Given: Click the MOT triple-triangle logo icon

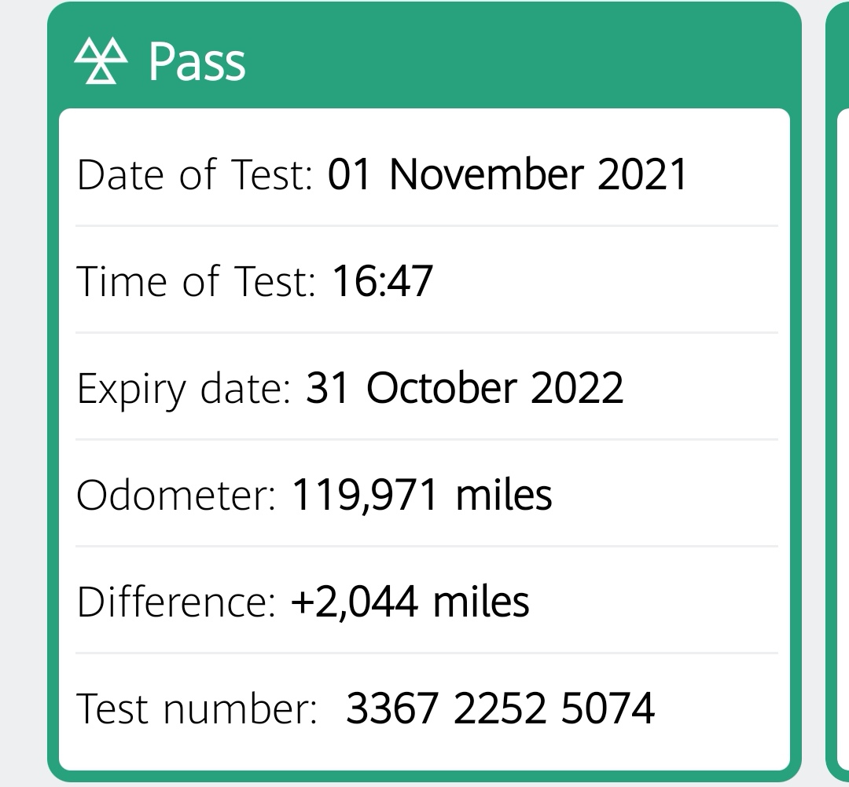Looking at the screenshot, I should tap(100, 62).
